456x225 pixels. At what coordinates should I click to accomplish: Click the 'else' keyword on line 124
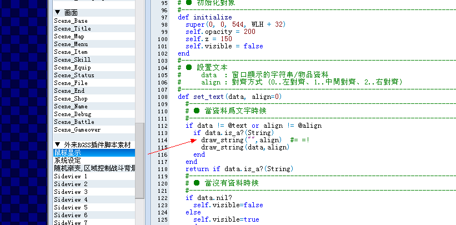(193, 212)
